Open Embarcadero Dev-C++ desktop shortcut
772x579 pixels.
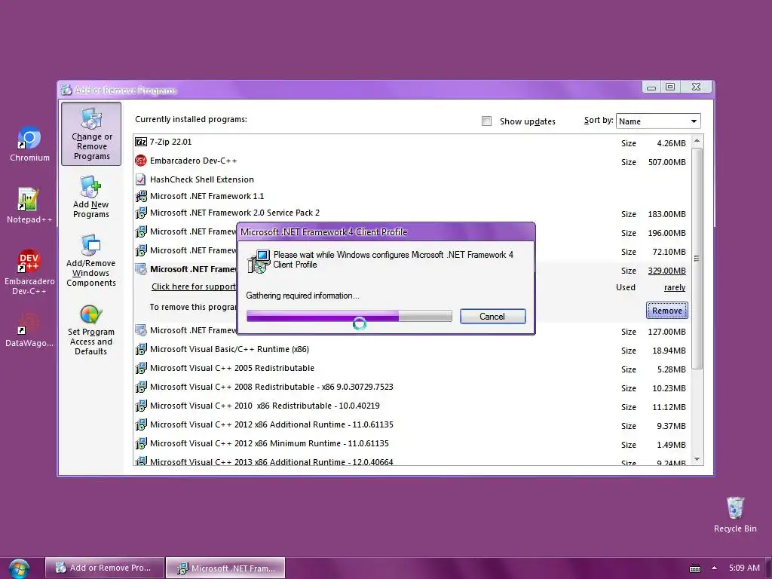pos(29,271)
